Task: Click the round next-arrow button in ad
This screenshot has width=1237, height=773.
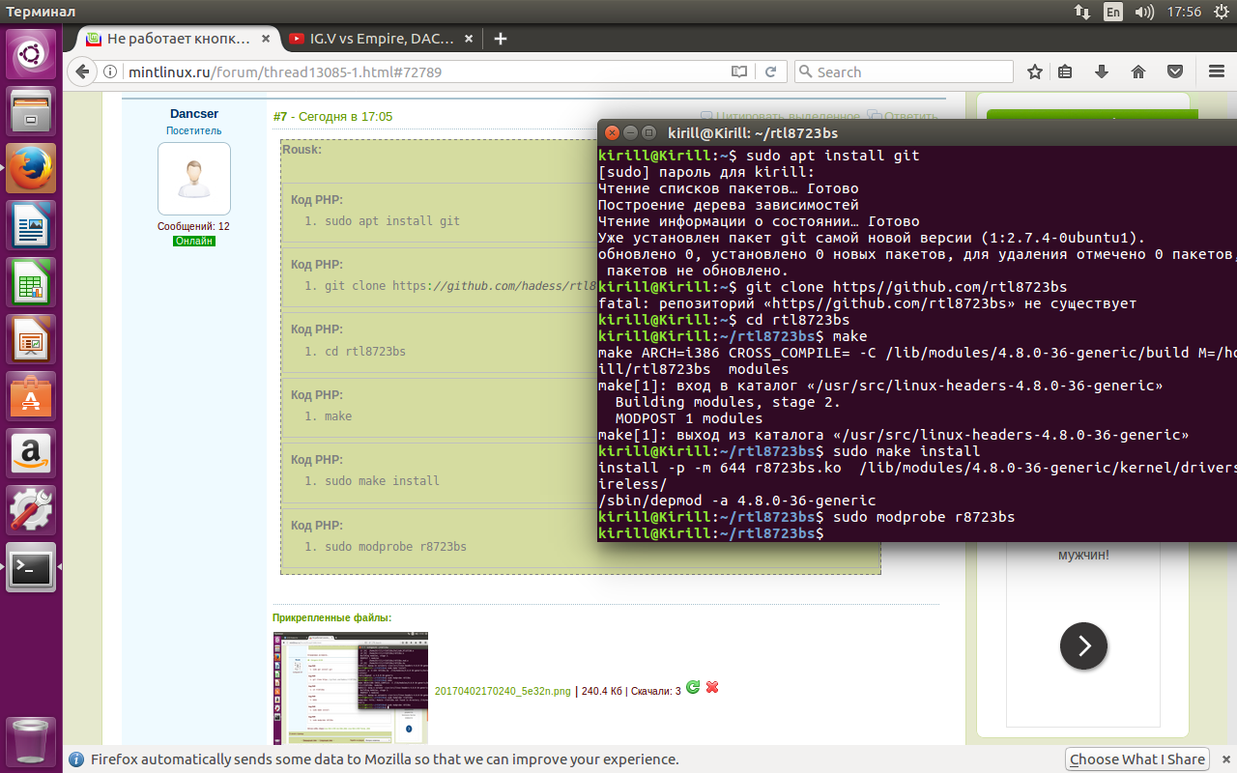Action: (1083, 645)
